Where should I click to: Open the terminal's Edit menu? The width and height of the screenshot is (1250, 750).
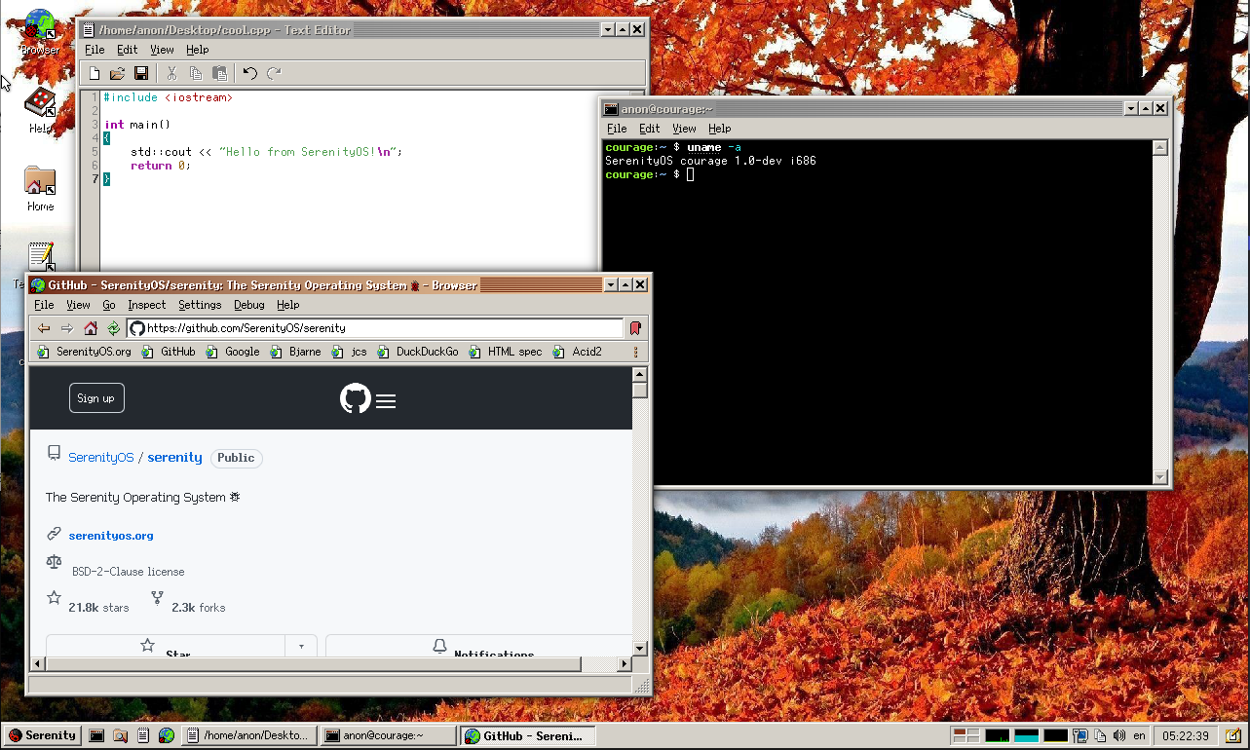[x=650, y=129]
